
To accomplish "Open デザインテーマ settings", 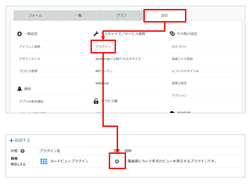I will pyautogui.click(x=30, y=59).
